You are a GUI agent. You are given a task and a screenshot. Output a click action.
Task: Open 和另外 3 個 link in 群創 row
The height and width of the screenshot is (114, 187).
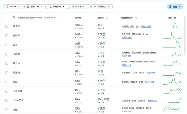click(149, 82)
